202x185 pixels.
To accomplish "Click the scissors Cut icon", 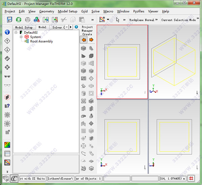I will [x=64, y=20].
